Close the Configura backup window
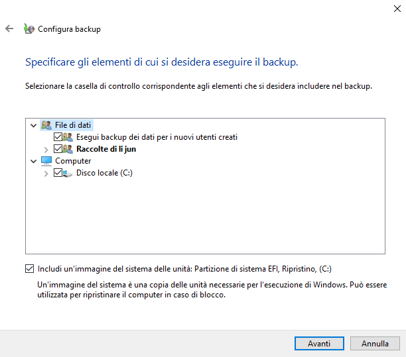This screenshot has width=406, height=357. coord(395,7)
